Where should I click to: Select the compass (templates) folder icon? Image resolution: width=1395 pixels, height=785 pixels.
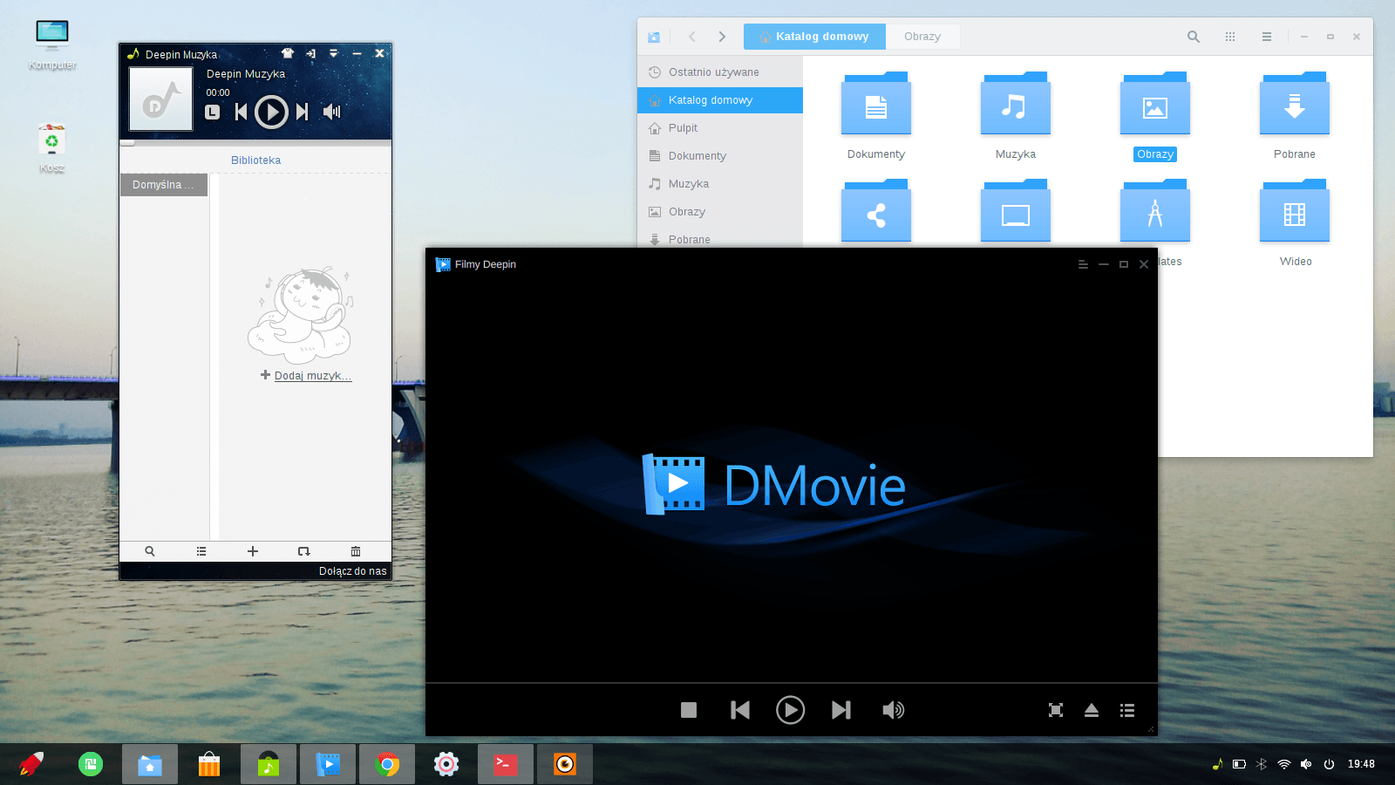pos(1155,210)
